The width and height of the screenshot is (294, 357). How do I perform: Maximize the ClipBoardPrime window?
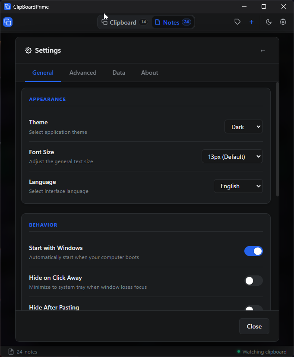pyautogui.click(x=264, y=6)
